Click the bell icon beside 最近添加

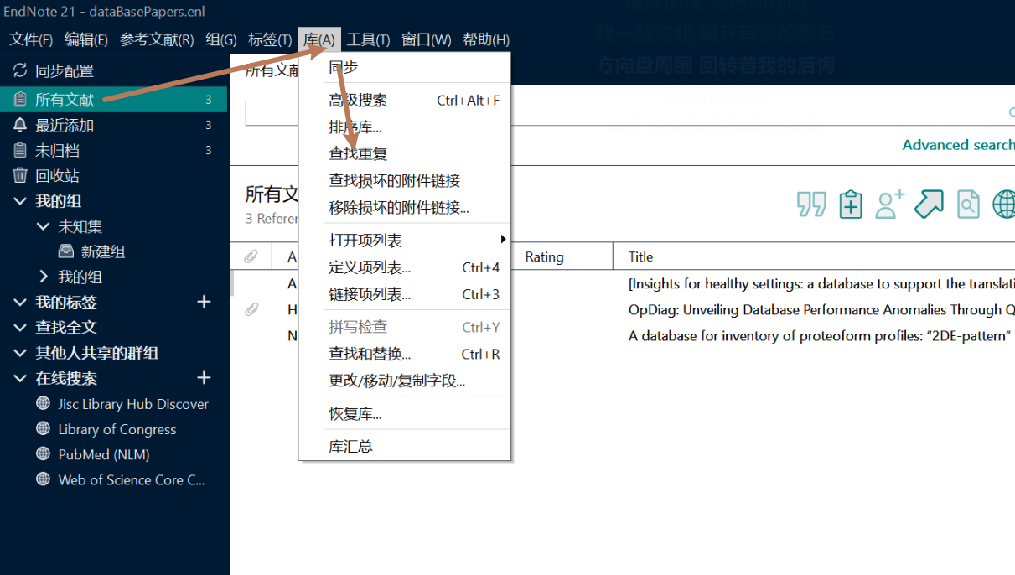[x=20, y=125]
